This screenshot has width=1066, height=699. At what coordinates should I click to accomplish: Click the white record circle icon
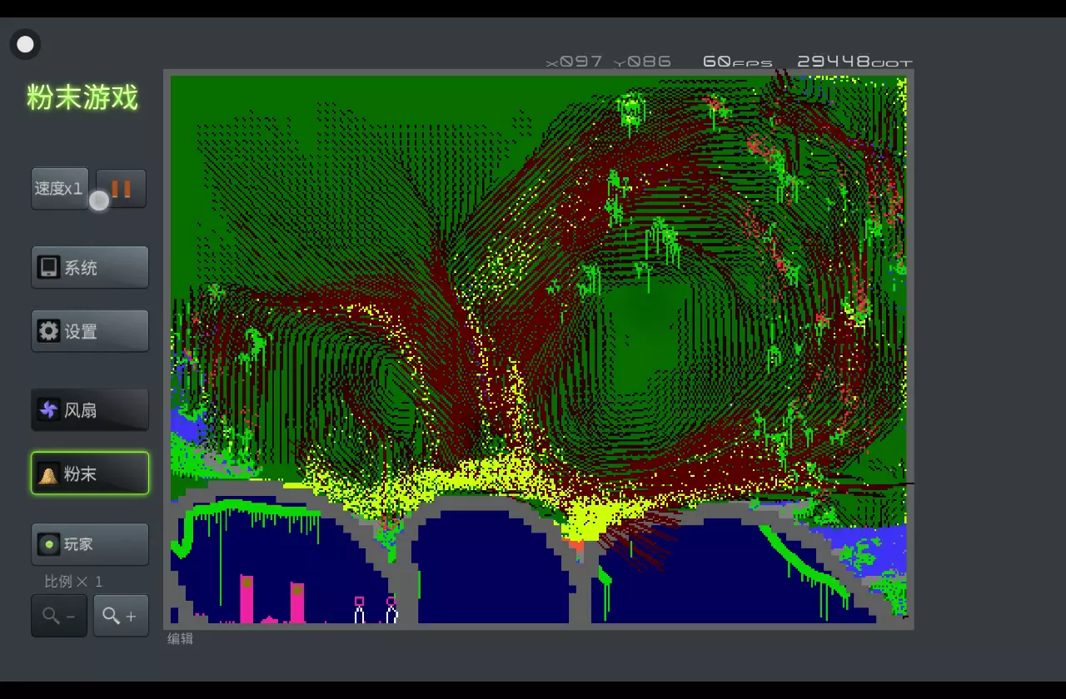click(x=25, y=44)
